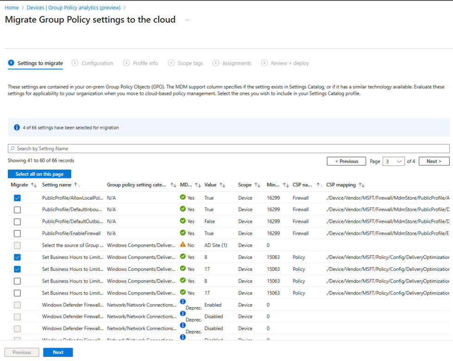This screenshot has height=361, width=453.
Task: Click the Migrate column sort arrow
Action: coord(34,184)
